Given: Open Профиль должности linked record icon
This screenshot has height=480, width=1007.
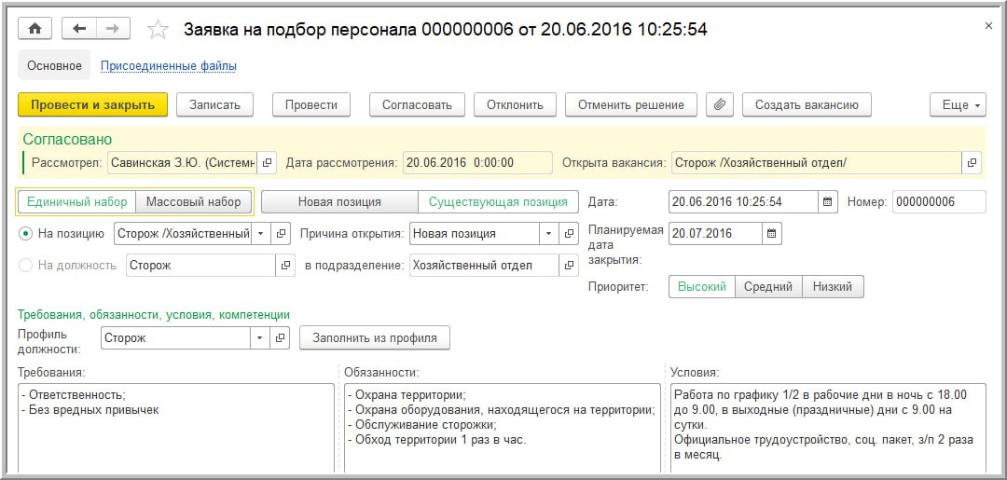Looking at the screenshot, I should coord(280,337).
